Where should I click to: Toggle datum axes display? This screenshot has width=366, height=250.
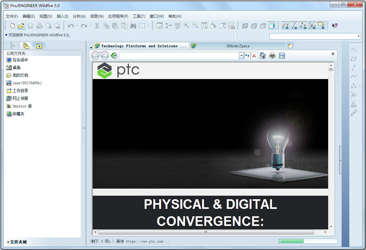[294, 26]
